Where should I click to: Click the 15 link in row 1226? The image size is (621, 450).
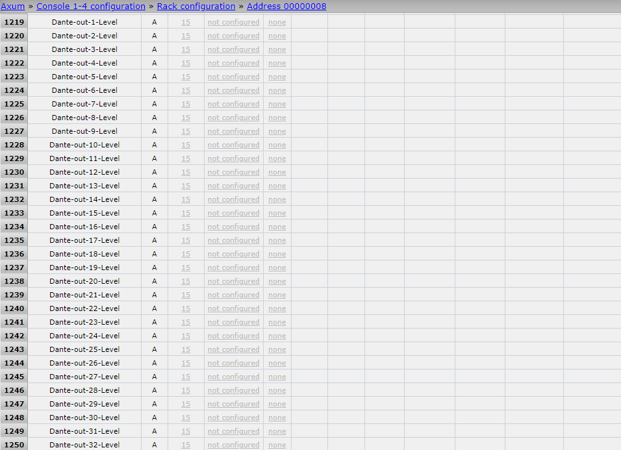(186, 118)
